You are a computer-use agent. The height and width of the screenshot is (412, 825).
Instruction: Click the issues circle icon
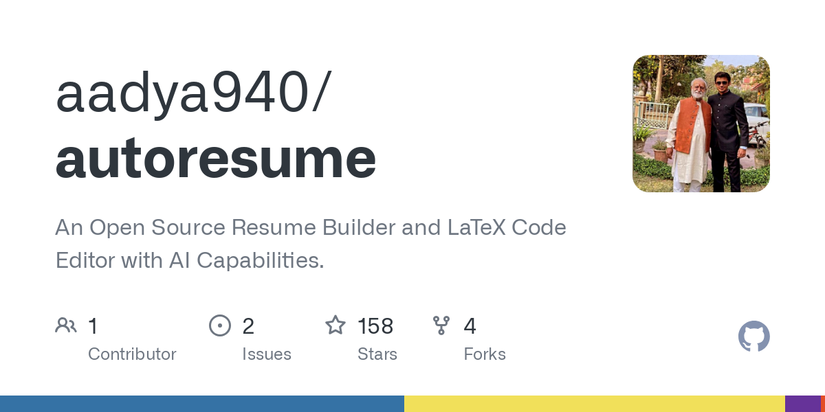[220, 325]
